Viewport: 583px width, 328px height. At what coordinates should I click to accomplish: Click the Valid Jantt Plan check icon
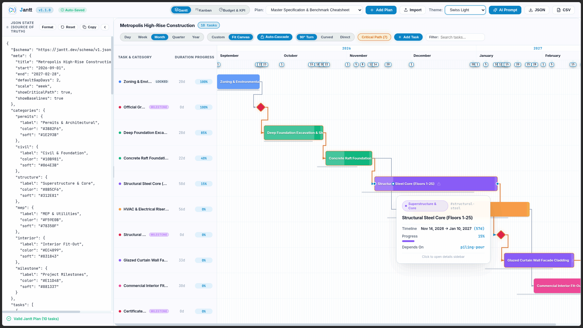(9, 319)
